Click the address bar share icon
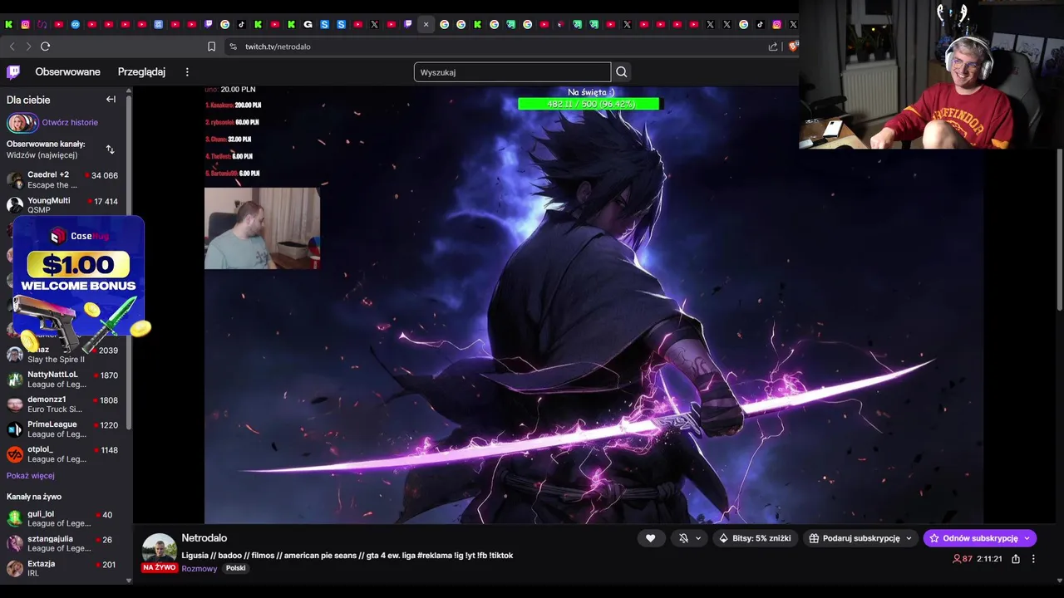Screen dimensions: 1064x598 (773, 47)
